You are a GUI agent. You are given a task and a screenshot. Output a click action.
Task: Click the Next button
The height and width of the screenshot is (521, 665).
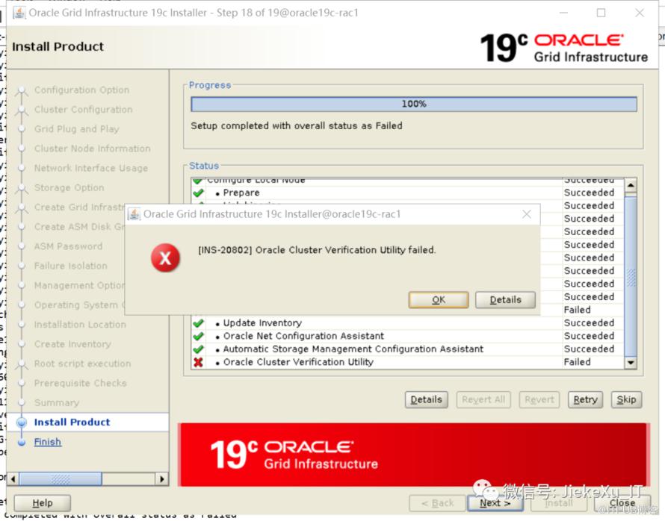[x=495, y=503]
